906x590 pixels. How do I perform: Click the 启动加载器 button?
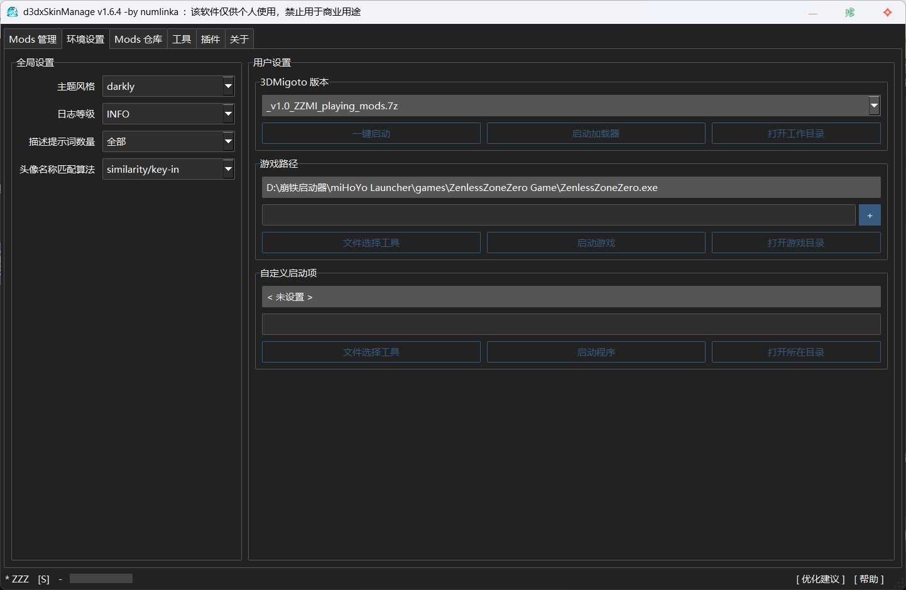pyautogui.click(x=596, y=133)
